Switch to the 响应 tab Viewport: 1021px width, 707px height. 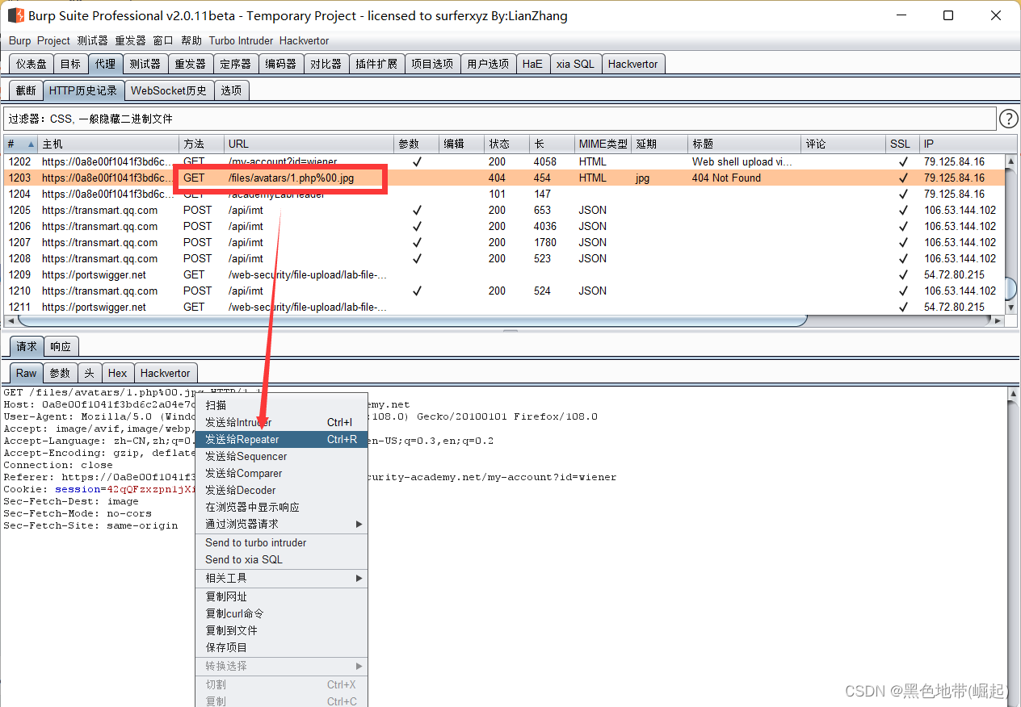coord(61,346)
